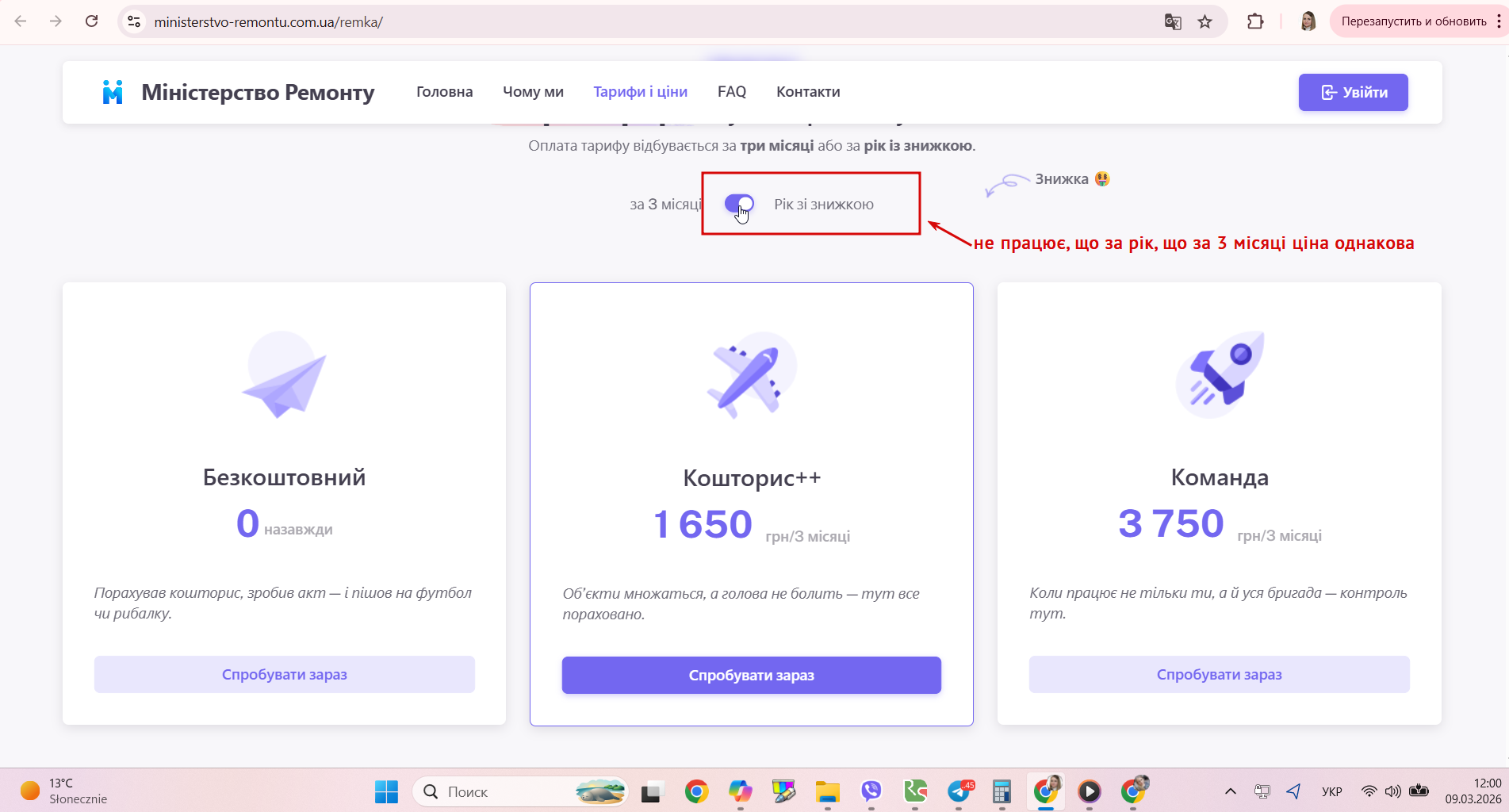Open the media player taskbar icon

tap(1090, 791)
